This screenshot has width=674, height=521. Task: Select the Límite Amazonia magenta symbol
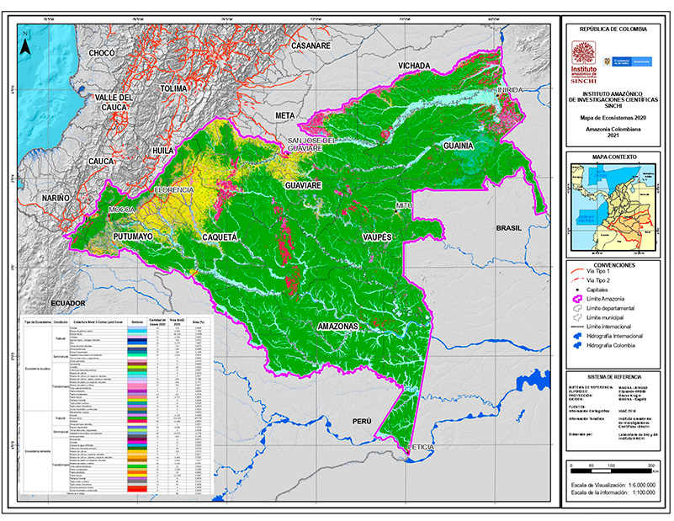[x=578, y=299]
